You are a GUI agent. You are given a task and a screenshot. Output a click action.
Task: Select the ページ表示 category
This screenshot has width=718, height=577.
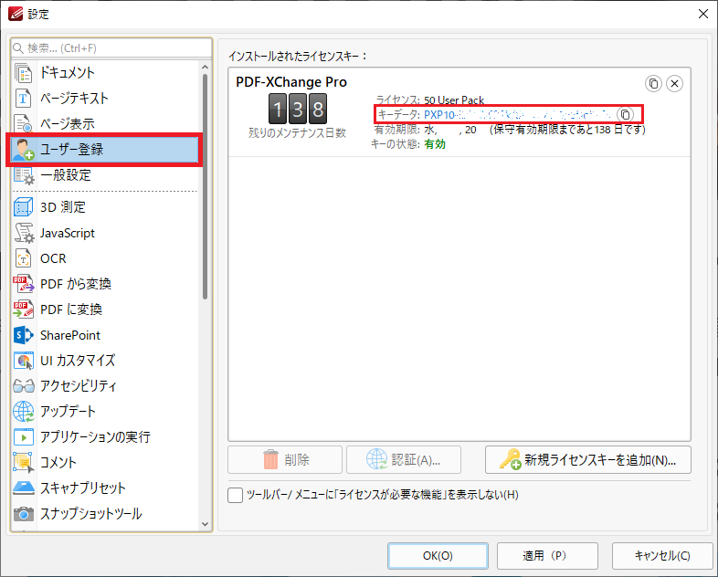click(x=105, y=123)
